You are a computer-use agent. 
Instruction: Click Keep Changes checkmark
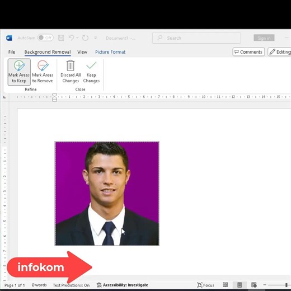click(91, 72)
